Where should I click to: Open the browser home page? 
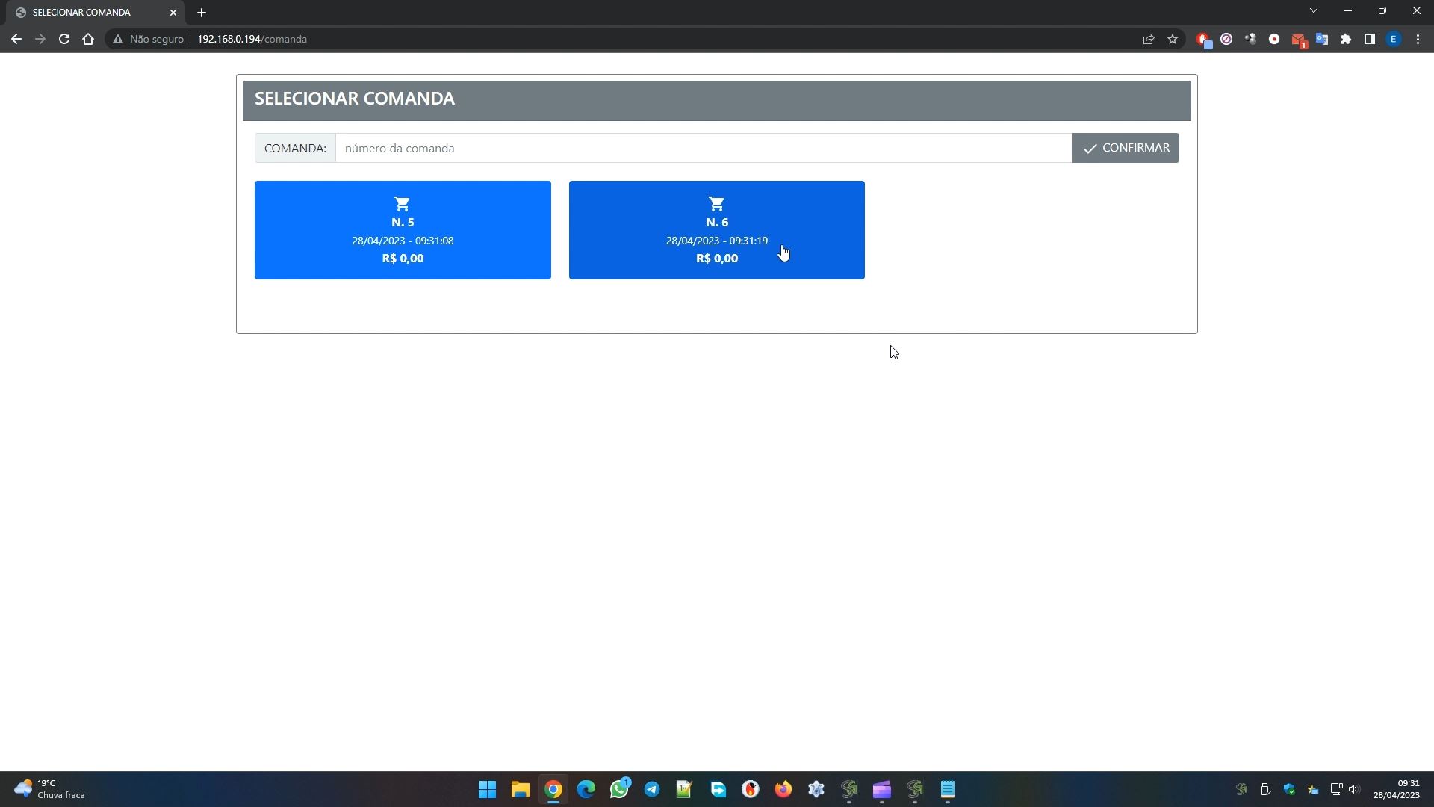coord(88,39)
